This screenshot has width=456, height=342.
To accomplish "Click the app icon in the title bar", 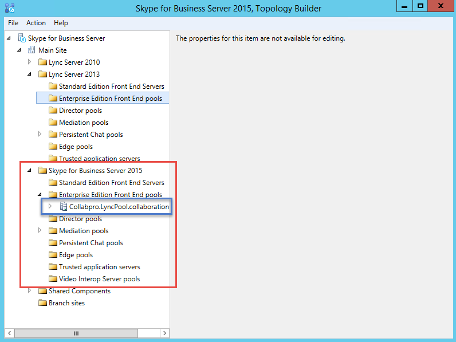I will click(x=10, y=8).
